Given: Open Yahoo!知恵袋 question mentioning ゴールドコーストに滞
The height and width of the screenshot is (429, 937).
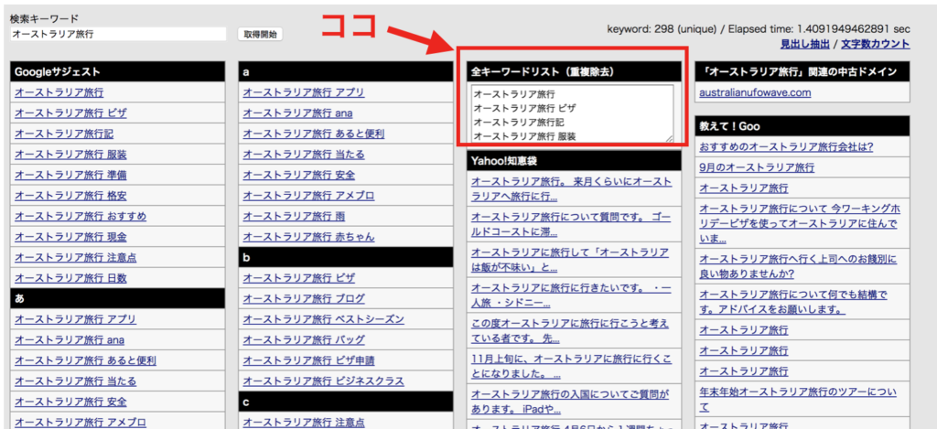Looking at the screenshot, I should 571,224.
